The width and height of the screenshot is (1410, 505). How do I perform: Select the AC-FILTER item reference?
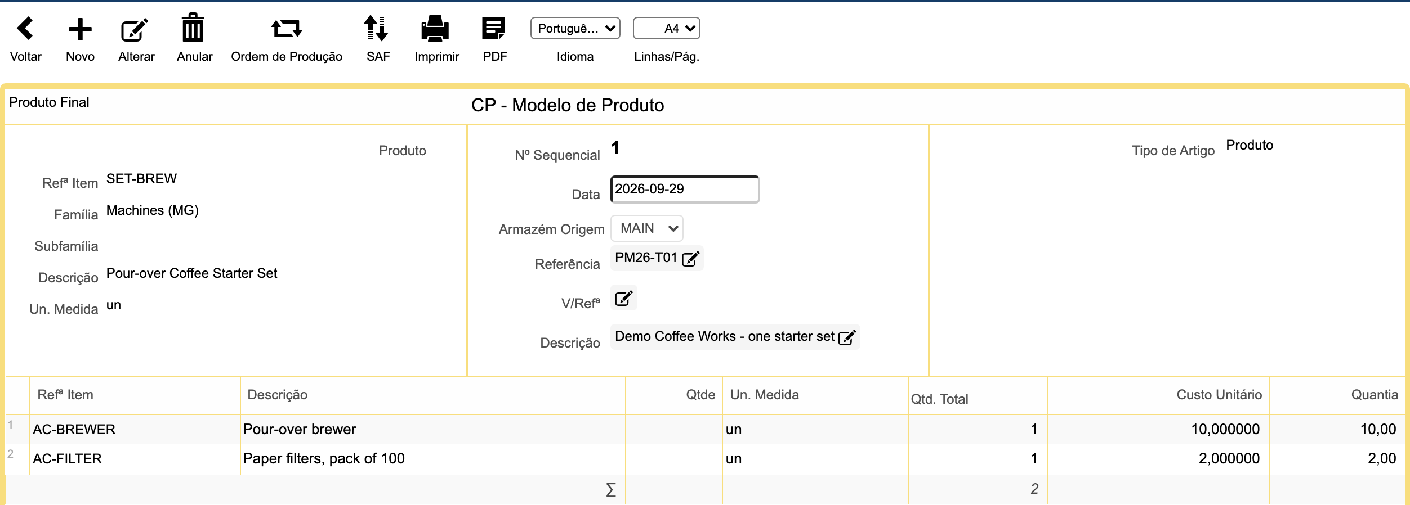click(x=68, y=459)
